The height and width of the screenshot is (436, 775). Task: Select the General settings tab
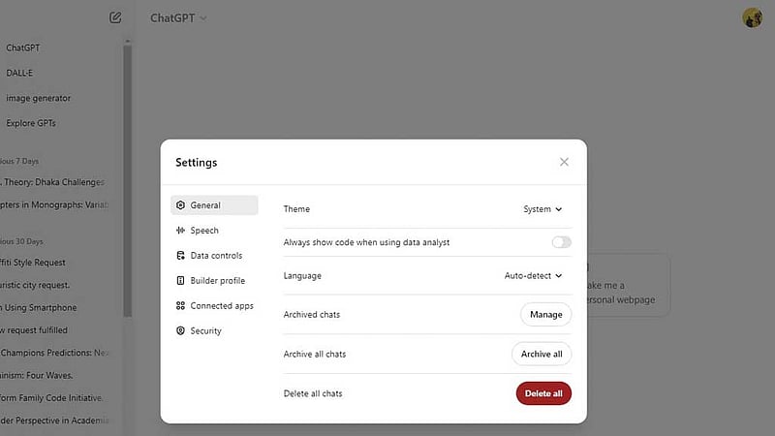click(214, 205)
